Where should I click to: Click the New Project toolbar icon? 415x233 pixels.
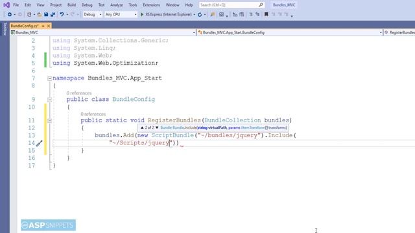29,14
